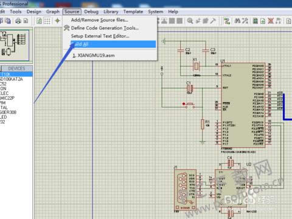Click the Decompose hammer icon
The width and height of the screenshot is (292, 219).
click(213, 21)
